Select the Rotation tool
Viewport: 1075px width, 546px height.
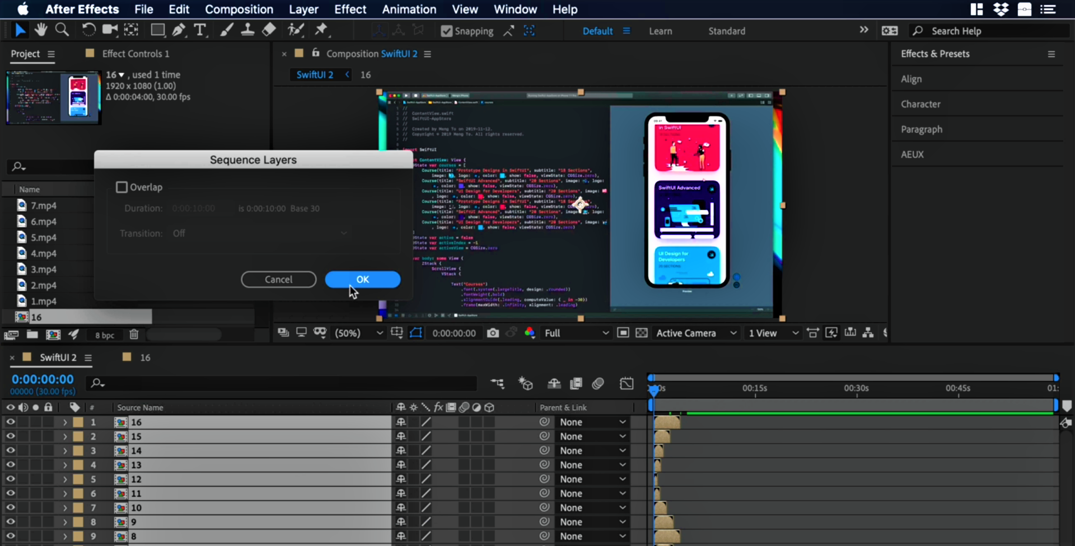coord(88,30)
